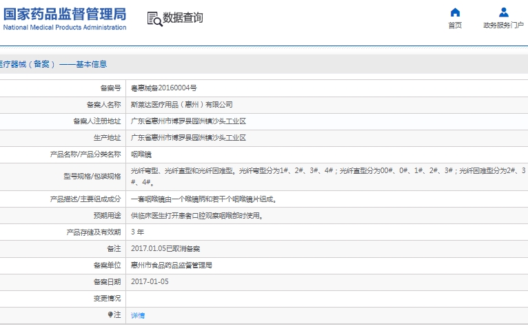This screenshot has height=331, width=528.
Task: Click the product description 一套咽喉镜由一个喉镜柄
Action: pyautogui.click(x=204, y=199)
